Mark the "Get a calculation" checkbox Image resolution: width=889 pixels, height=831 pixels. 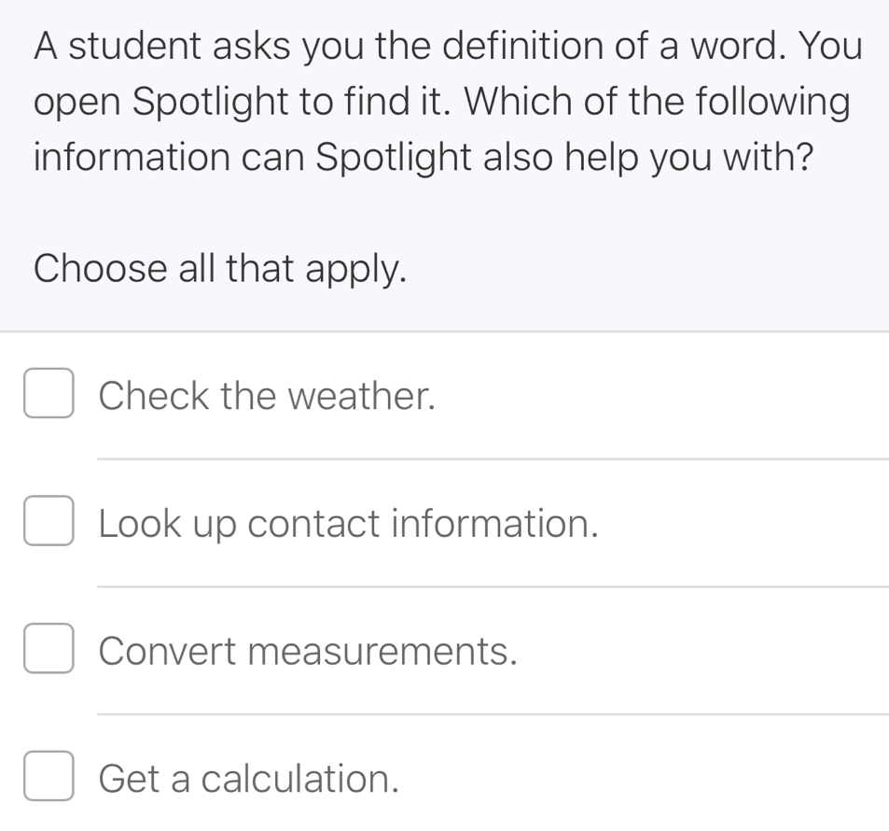49,778
